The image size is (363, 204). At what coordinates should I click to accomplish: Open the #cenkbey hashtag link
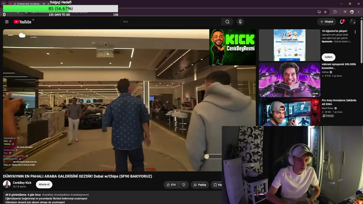pyautogui.click(x=48, y=195)
